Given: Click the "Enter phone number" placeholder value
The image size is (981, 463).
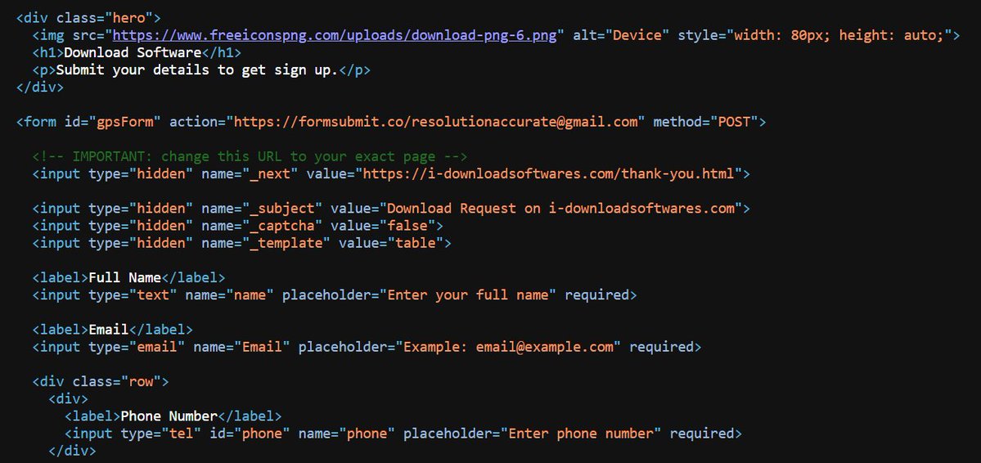Looking at the screenshot, I should (x=581, y=433).
